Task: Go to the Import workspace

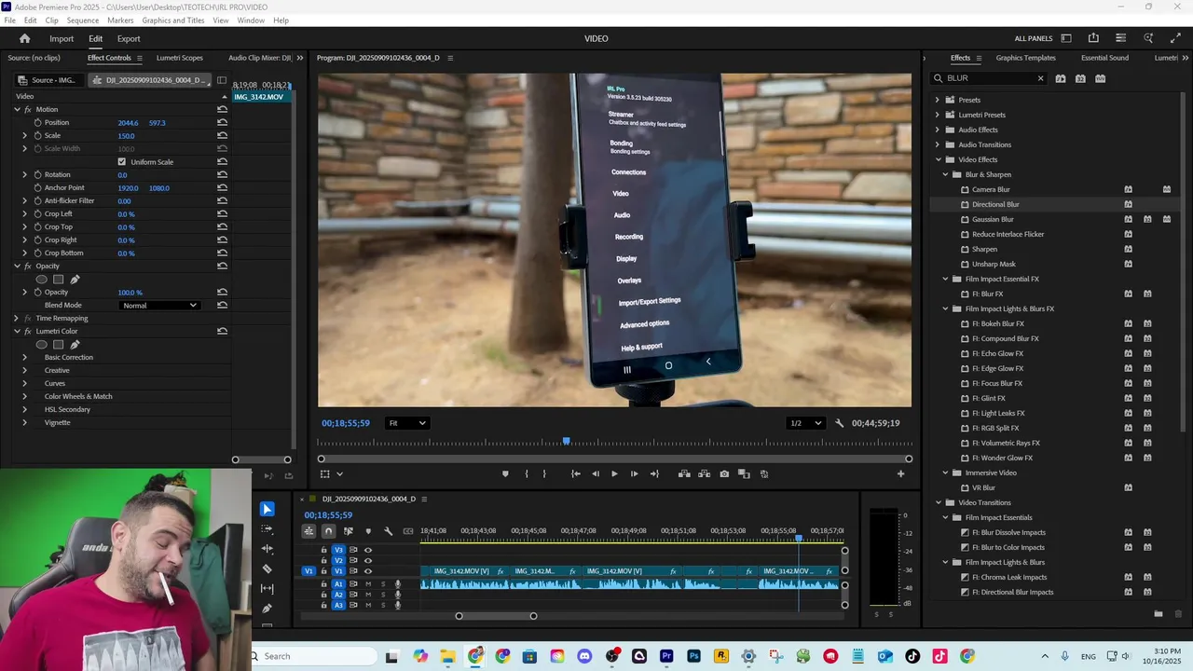Action: tap(62, 39)
